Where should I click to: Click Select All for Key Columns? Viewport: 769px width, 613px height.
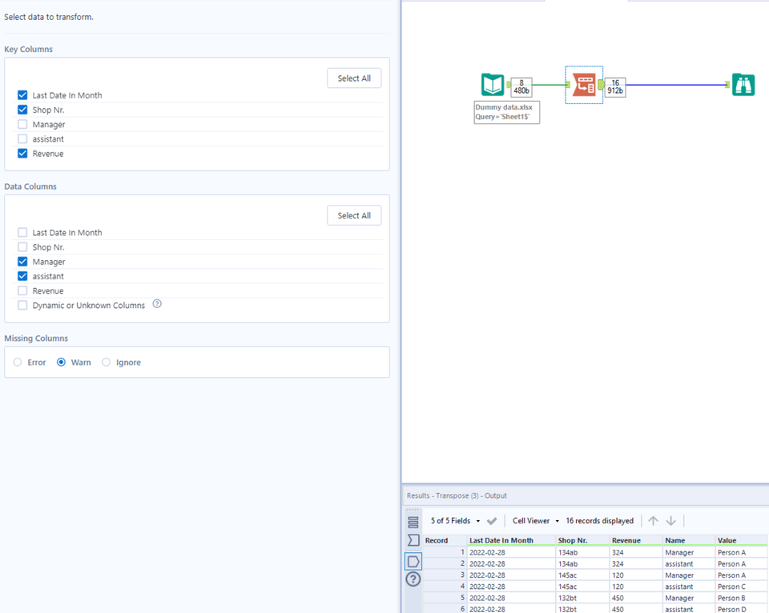[x=354, y=78]
